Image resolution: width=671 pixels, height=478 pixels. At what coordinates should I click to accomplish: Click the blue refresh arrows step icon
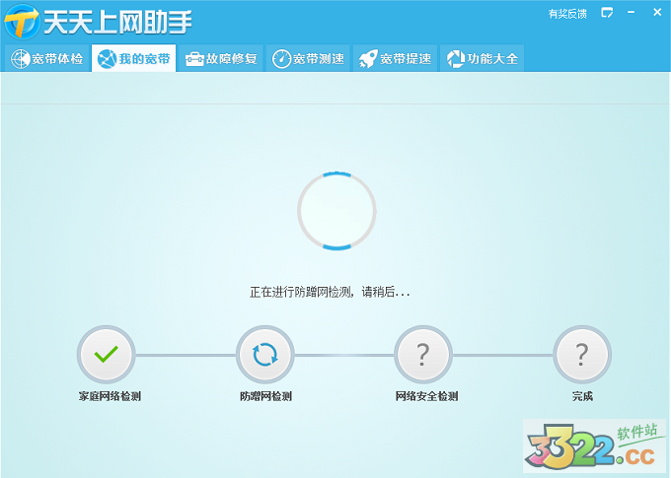point(264,355)
